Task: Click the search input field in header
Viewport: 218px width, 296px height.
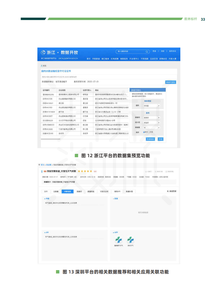Action: [131, 51]
